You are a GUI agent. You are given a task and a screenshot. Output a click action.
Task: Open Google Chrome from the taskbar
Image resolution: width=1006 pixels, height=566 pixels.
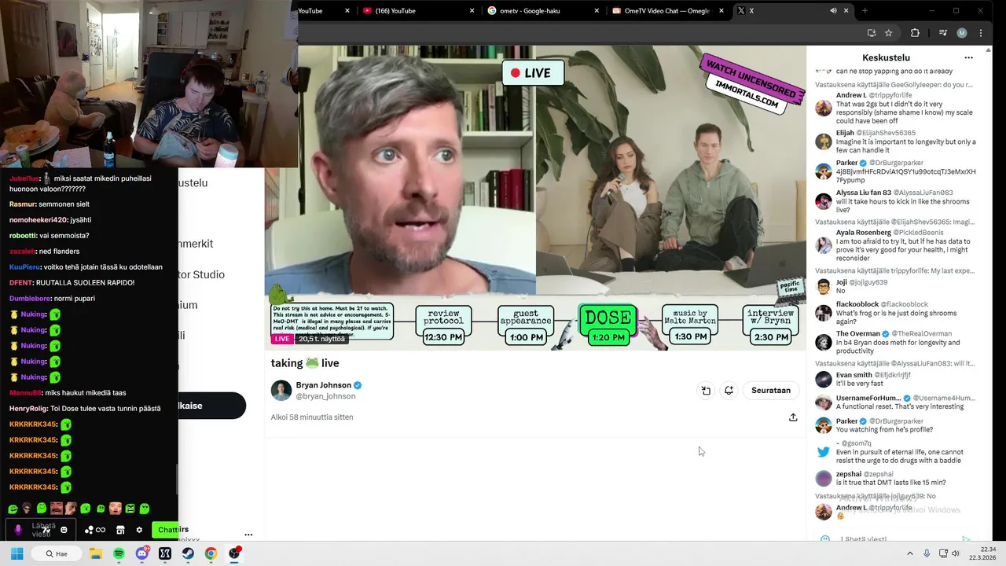click(211, 553)
